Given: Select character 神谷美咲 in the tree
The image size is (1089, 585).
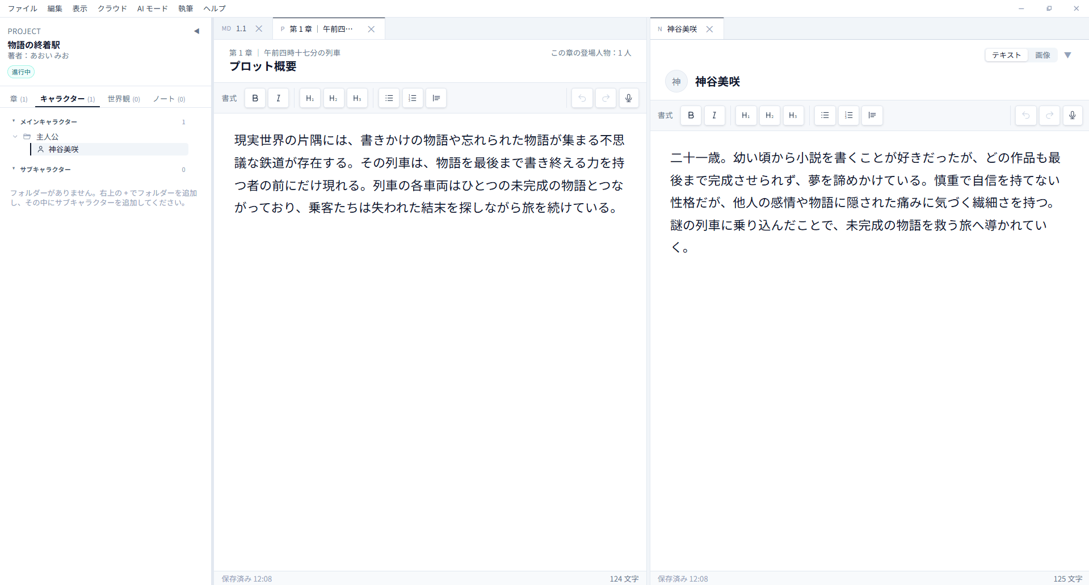Looking at the screenshot, I should (110, 149).
